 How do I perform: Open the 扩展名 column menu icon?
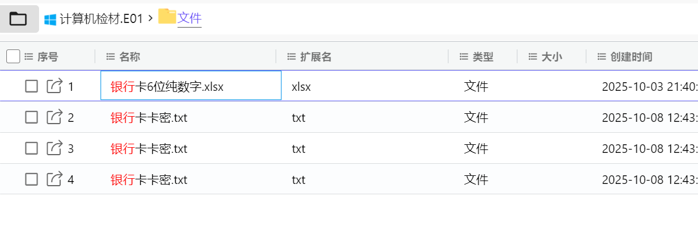291,57
